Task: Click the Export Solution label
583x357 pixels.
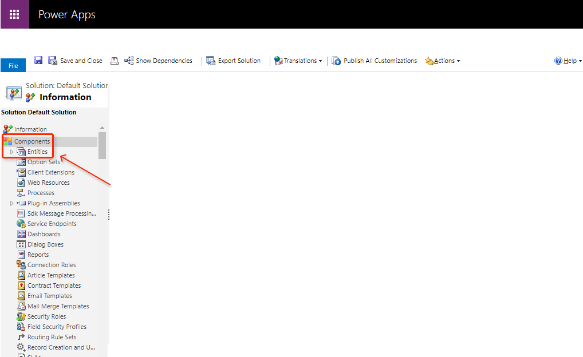Action: pyautogui.click(x=239, y=61)
